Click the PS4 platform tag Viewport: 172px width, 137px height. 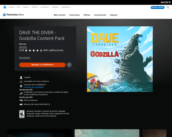21,48
